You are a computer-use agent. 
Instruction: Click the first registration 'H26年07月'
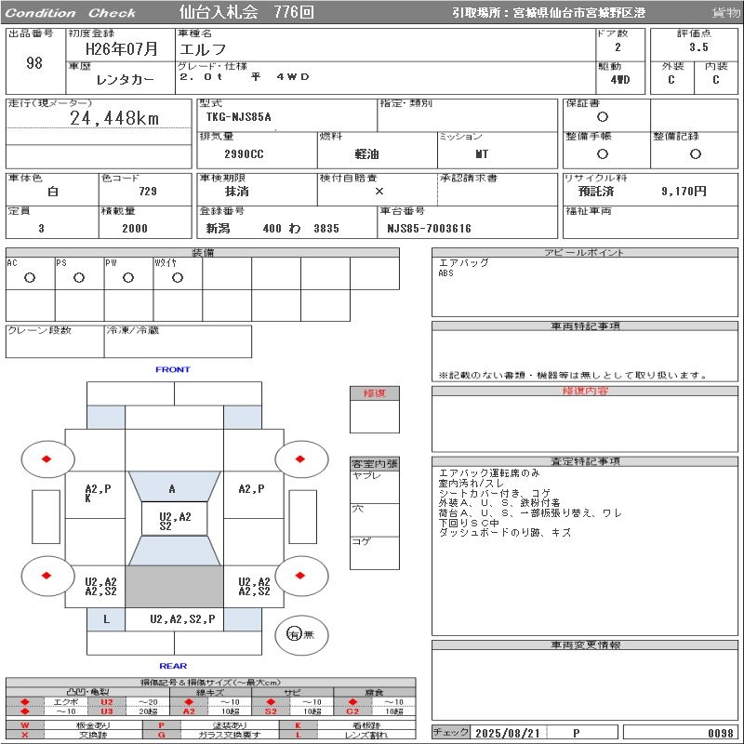click(122, 48)
